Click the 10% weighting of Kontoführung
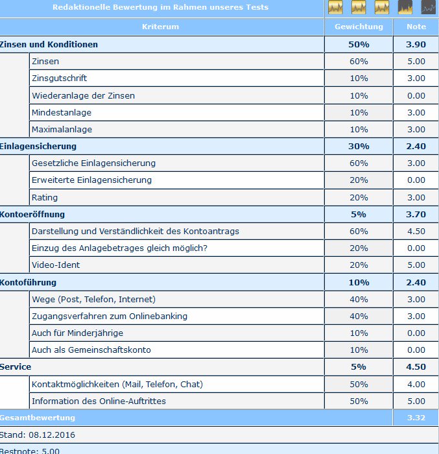Viewport: 439px width, 454px height. pos(359,282)
